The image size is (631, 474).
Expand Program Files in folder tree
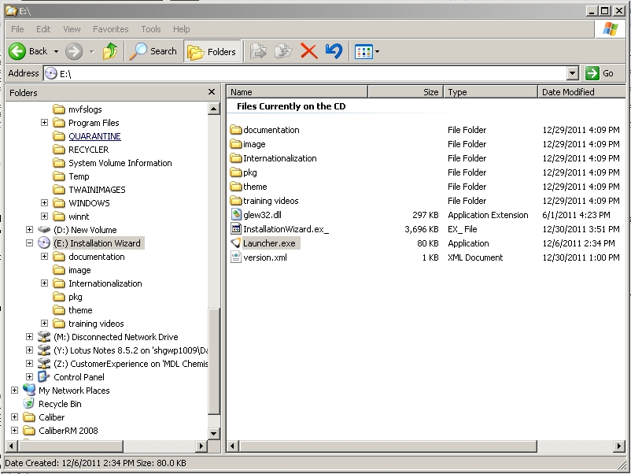point(44,122)
